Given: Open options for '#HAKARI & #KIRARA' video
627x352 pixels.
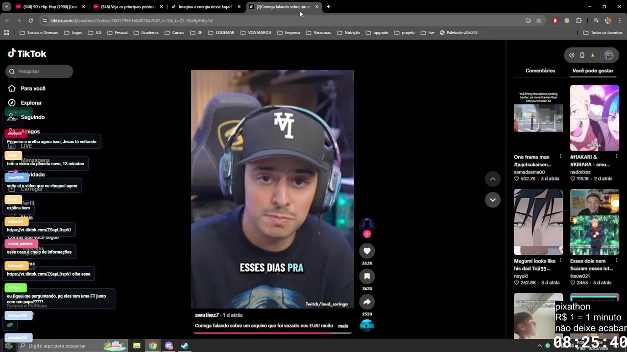Looking at the screenshot, I should [616, 157].
